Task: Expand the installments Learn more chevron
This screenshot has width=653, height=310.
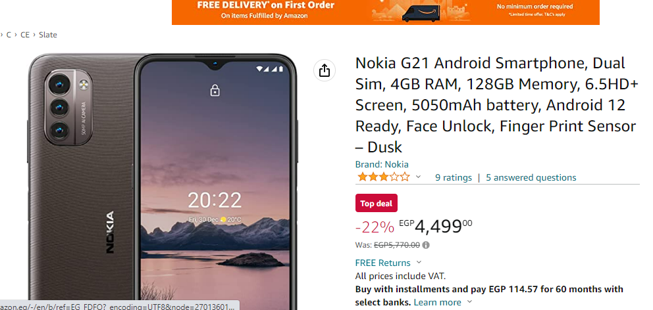Action: click(x=470, y=302)
